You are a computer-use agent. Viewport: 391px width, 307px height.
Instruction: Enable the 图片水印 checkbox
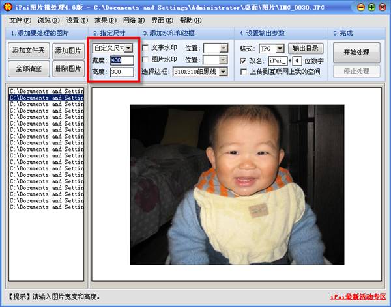click(x=145, y=59)
